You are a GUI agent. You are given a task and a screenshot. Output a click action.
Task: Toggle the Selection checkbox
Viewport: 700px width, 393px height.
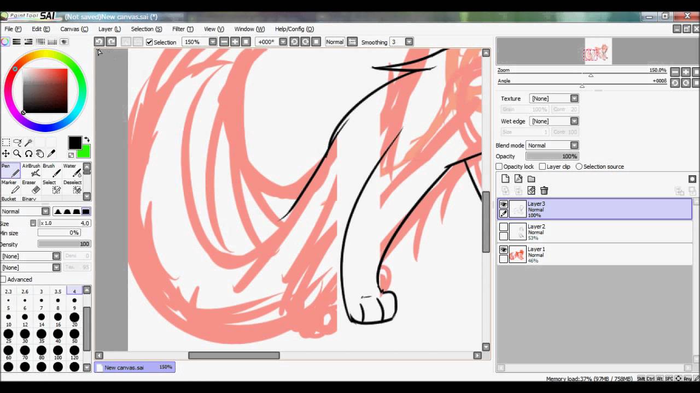click(x=149, y=42)
